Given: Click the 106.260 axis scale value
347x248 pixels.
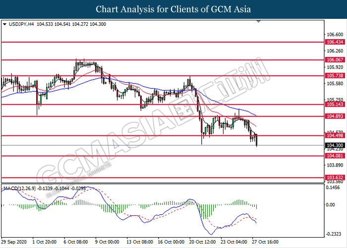Looking at the screenshot, I should point(335,51).
